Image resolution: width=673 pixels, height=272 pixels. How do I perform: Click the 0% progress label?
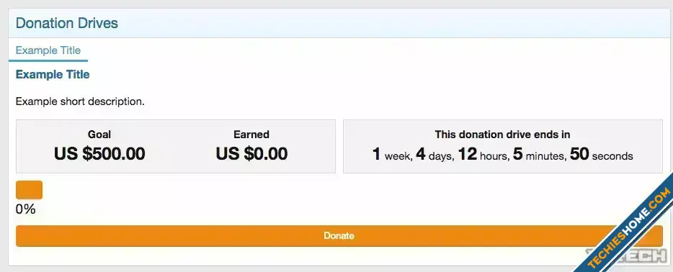25,209
